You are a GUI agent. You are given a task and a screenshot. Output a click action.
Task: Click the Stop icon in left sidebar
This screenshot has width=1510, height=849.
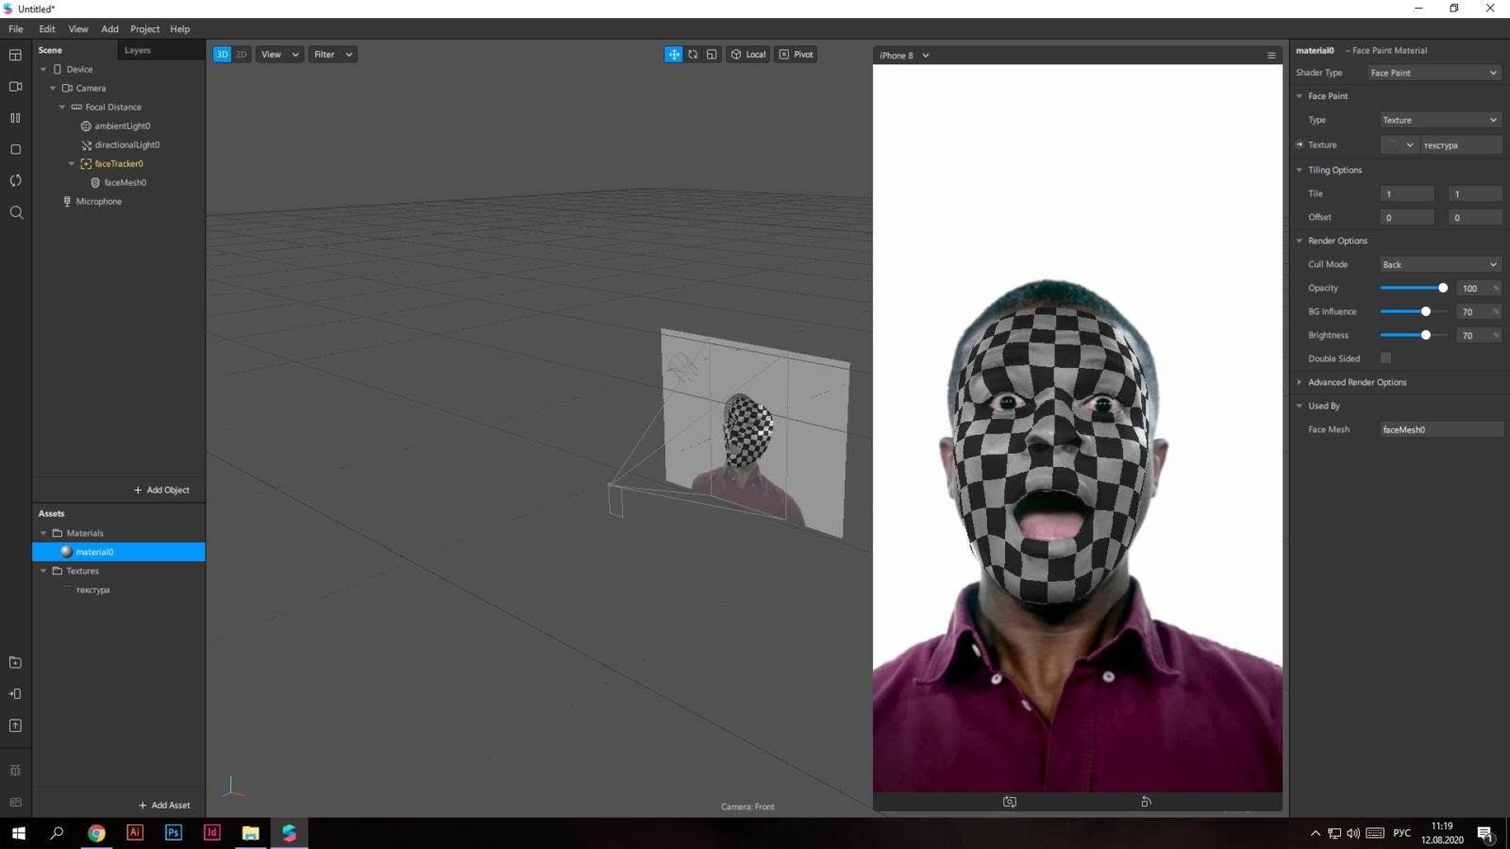click(x=15, y=149)
